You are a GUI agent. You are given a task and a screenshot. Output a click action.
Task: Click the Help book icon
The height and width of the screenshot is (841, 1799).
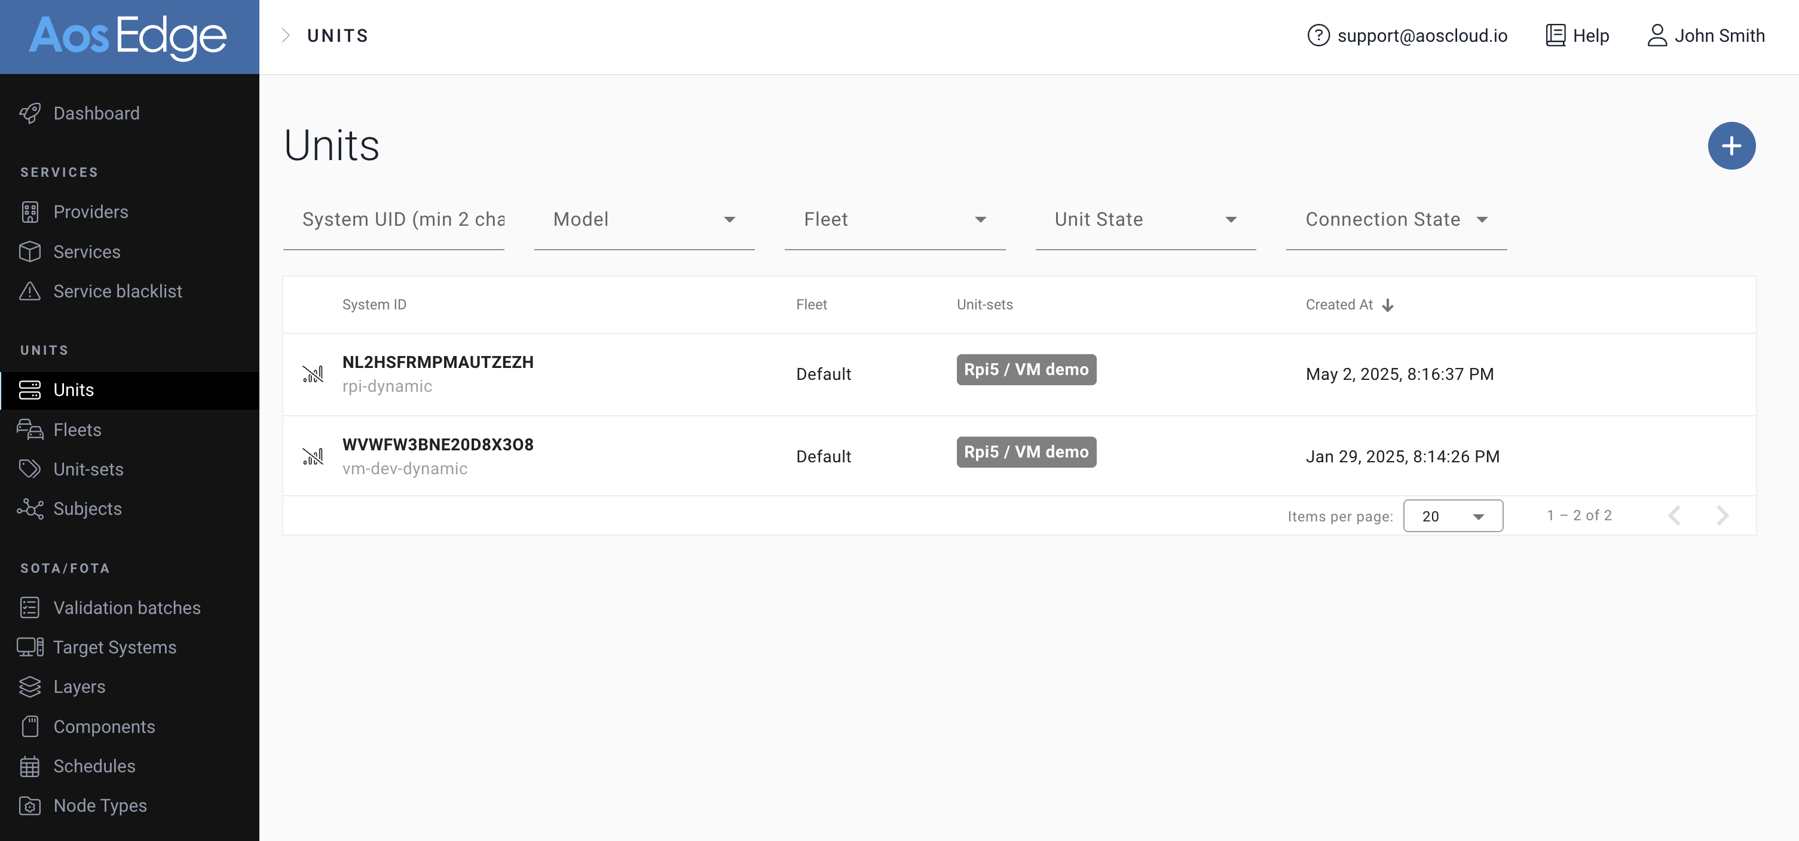click(1555, 36)
